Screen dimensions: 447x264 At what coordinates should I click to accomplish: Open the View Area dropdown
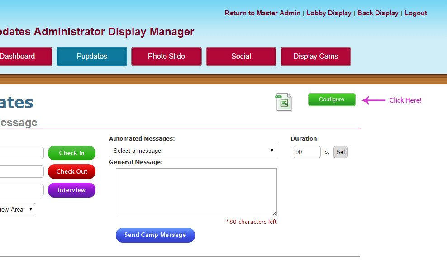(17, 209)
